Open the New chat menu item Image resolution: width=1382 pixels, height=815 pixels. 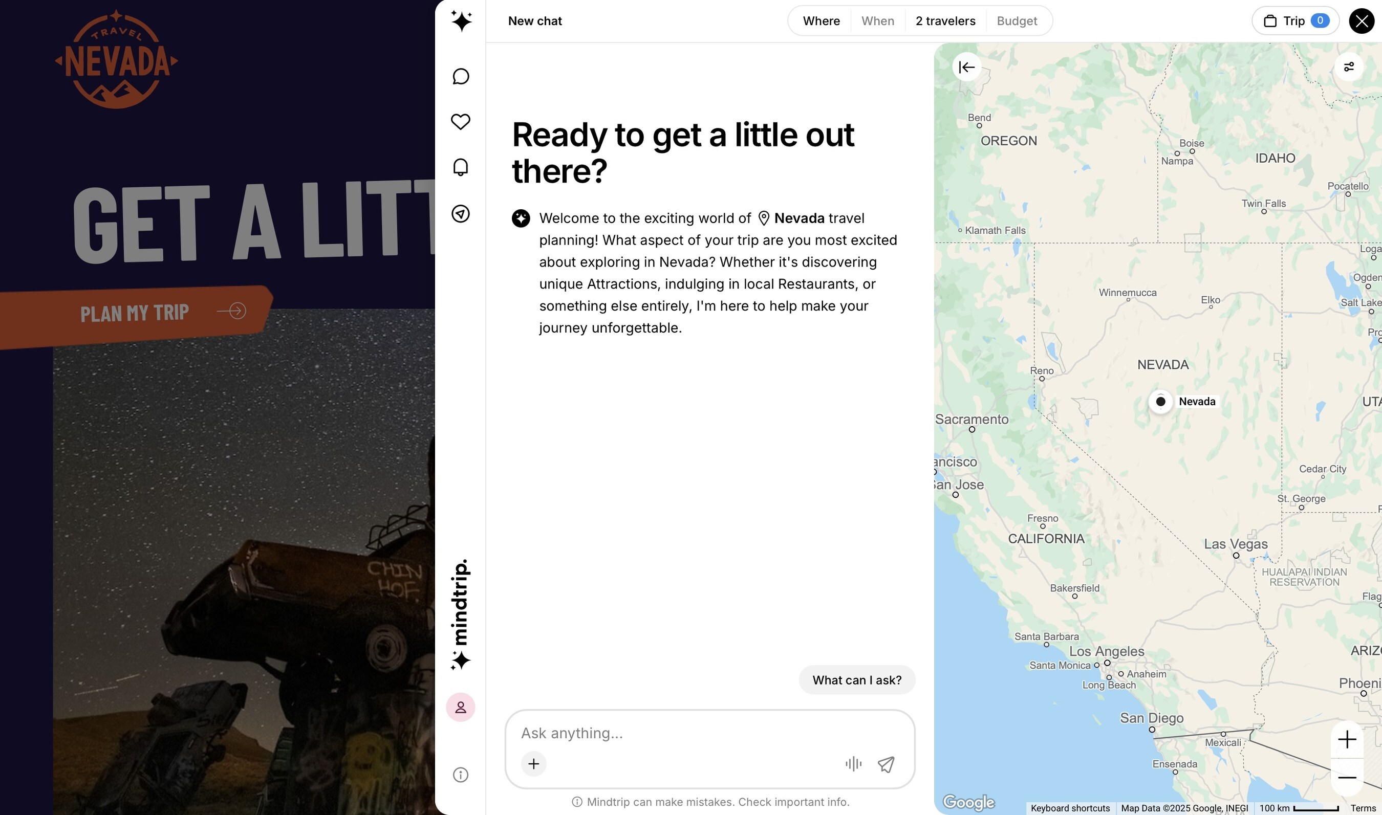click(x=534, y=21)
